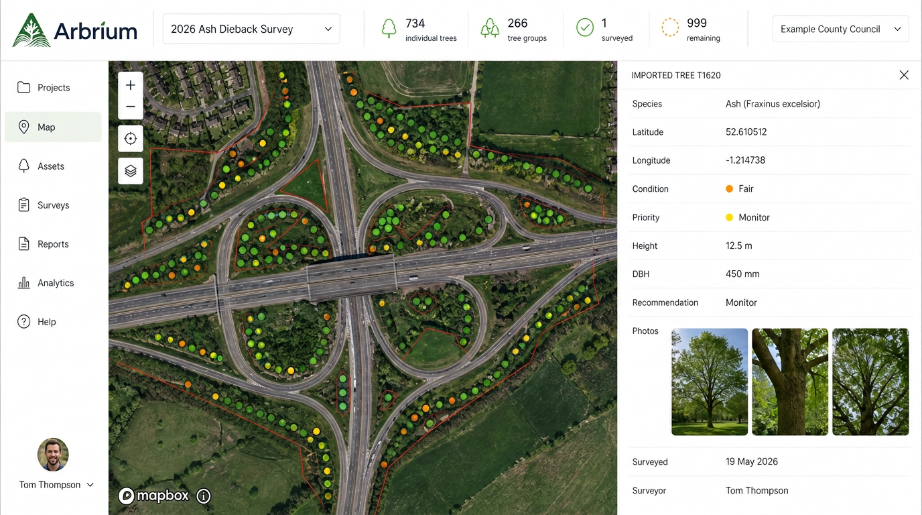Click the surveyed checkmark icon
The width and height of the screenshot is (922, 515).
(585, 28)
